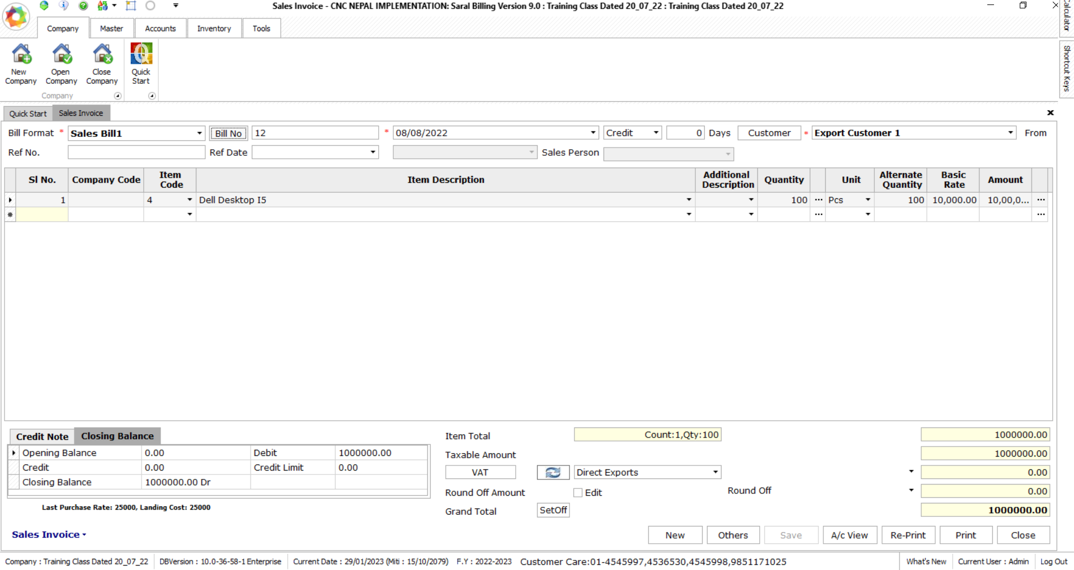Image resolution: width=1074 pixels, height=570 pixels.
Task: Click the Bill No toggle button
Action: 228,133
